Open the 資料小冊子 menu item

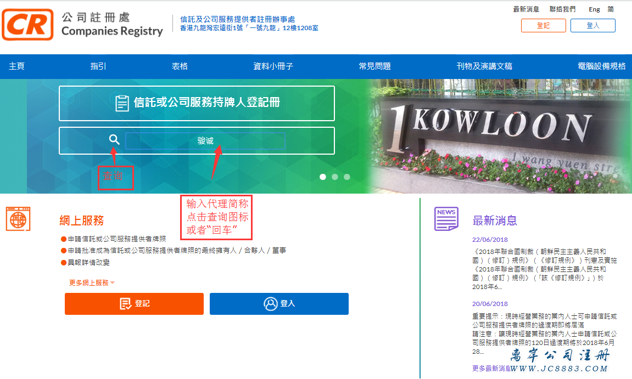(273, 66)
